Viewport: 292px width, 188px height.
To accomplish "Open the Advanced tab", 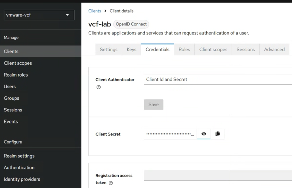I will (x=274, y=50).
